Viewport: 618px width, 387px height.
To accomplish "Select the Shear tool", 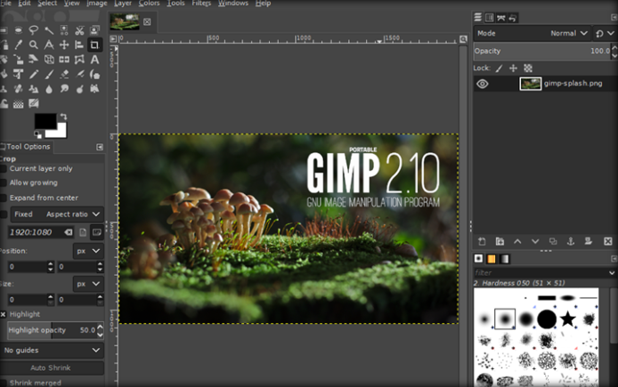I will coord(34,60).
